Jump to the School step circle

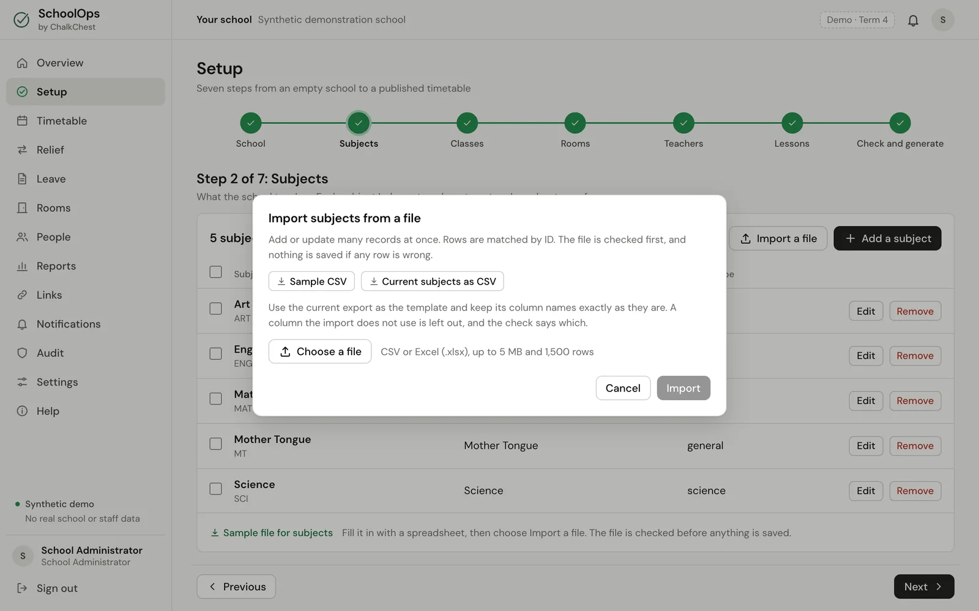[x=250, y=123]
